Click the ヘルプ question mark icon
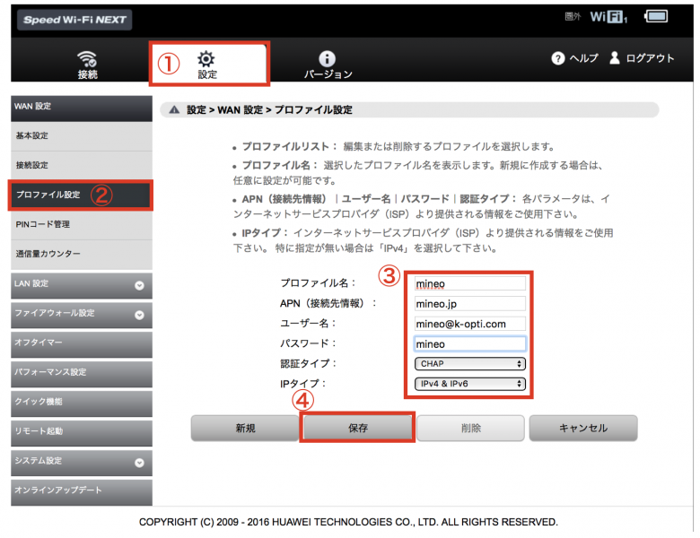The image size is (700, 538). point(558,58)
